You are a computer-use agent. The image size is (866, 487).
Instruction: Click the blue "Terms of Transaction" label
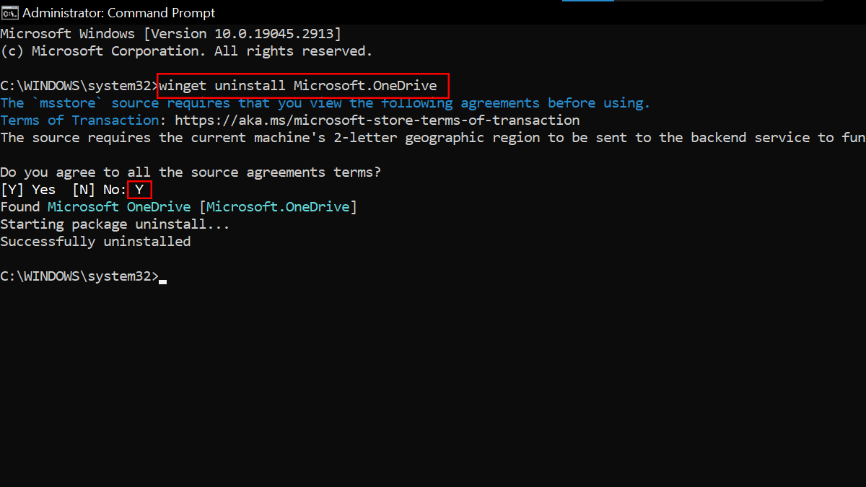80,120
